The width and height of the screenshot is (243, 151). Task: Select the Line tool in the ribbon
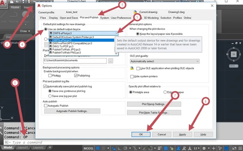3,17
